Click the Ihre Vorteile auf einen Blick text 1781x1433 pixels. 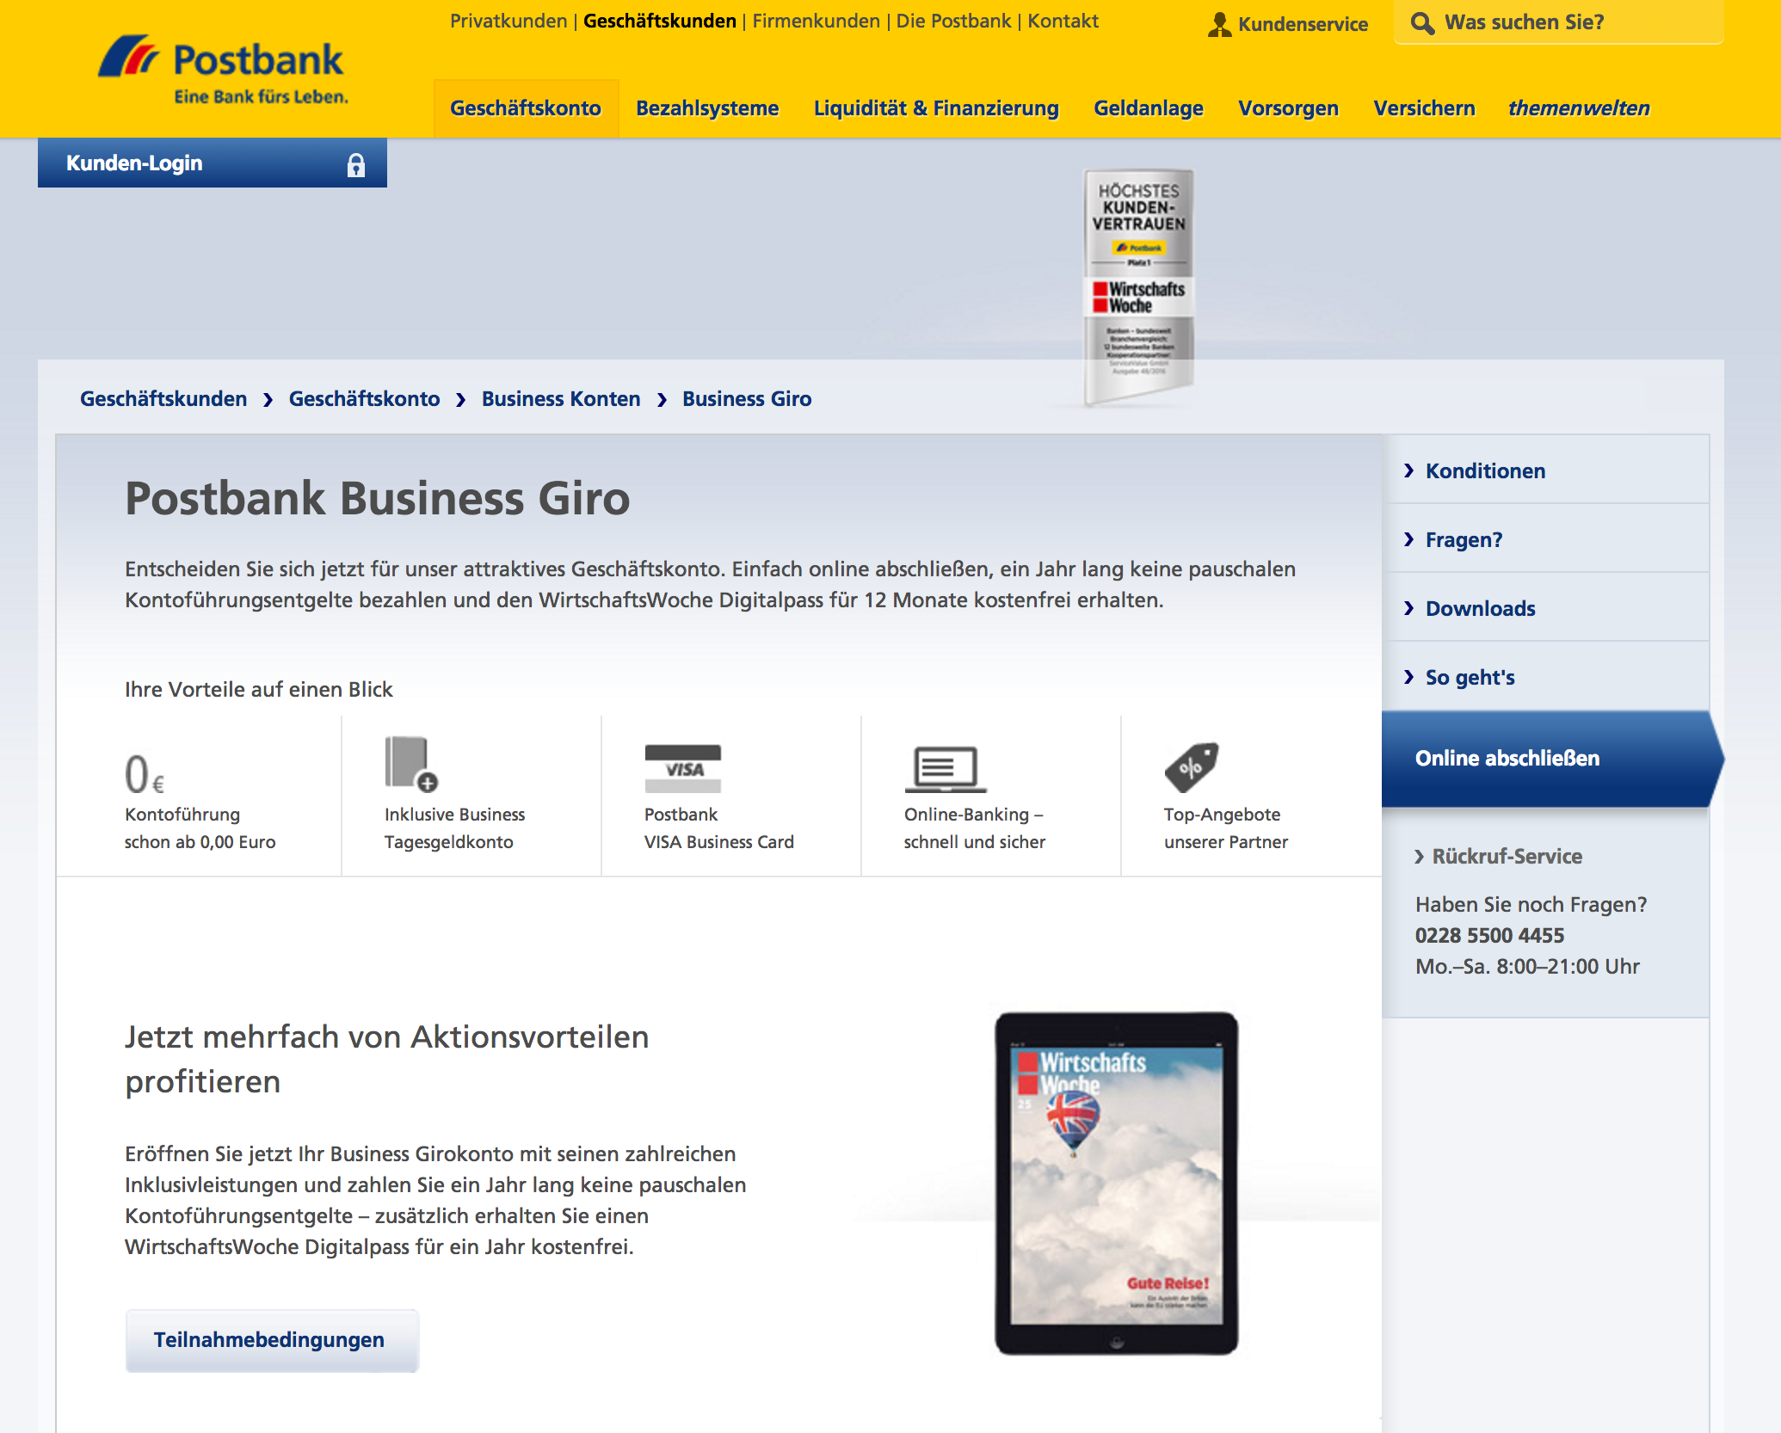258,690
